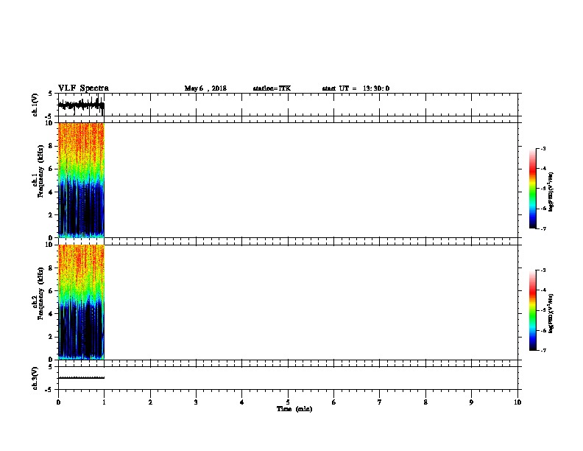Click the 'station=ITK' header label
The height and width of the screenshot is (451, 583).
(x=272, y=88)
